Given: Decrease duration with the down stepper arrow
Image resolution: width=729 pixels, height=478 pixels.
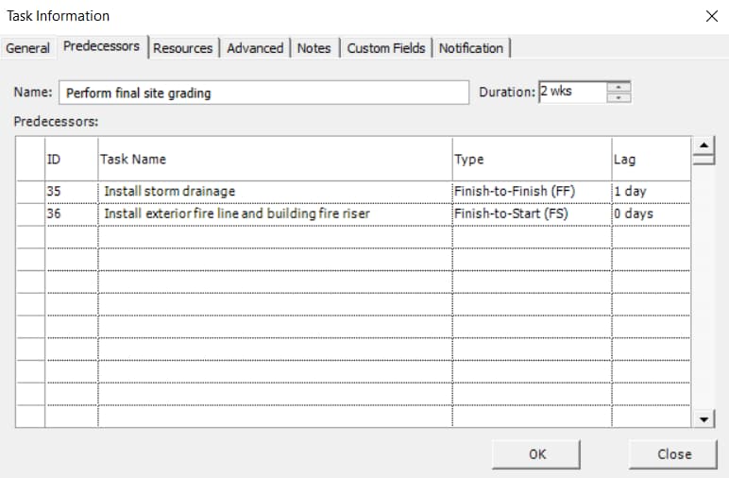Looking at the screenshot, I should [619, 97].
